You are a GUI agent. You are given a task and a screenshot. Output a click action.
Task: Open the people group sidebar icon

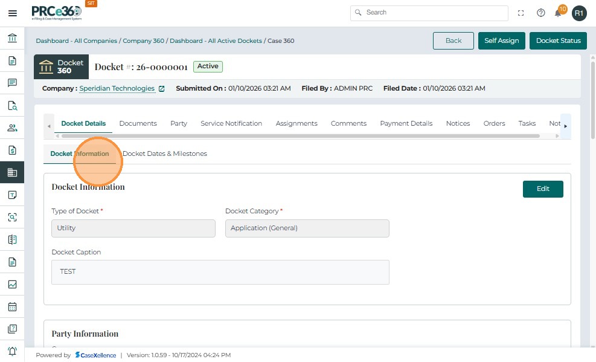pyautogui.click(x=12, y=128)
